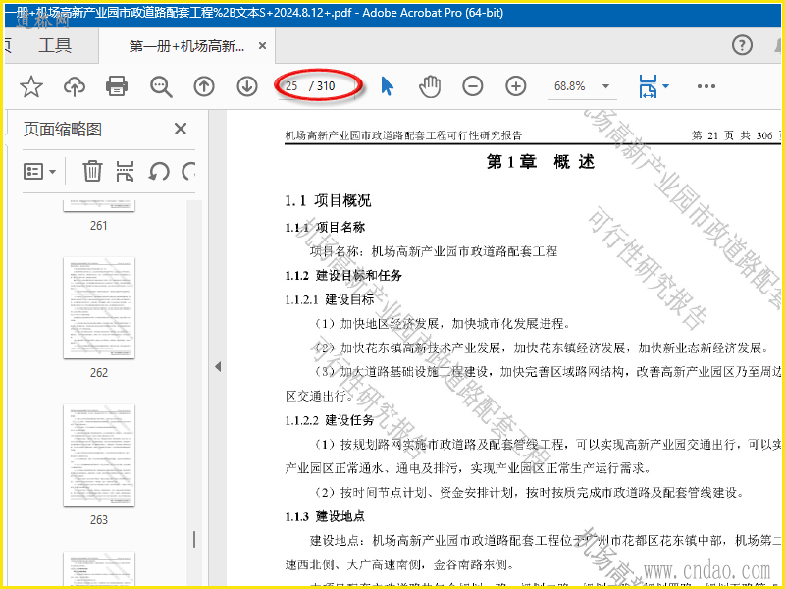This screenshot has width=785, height=589.
Task: Go to the previous page with up arrow
Action: (204, 86)
